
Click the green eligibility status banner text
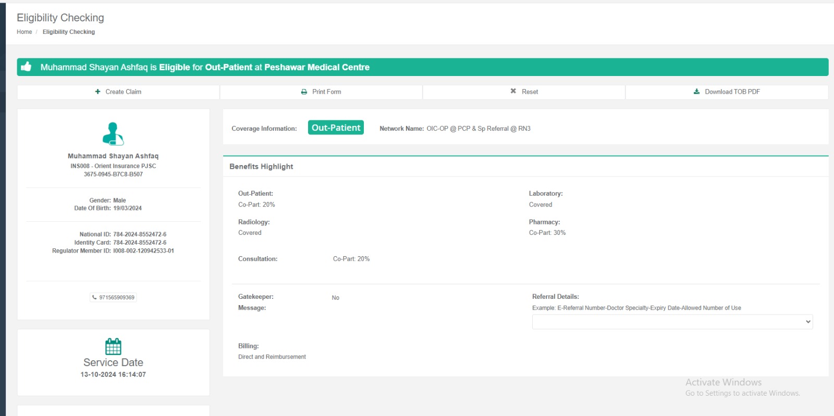click(205, 67)
